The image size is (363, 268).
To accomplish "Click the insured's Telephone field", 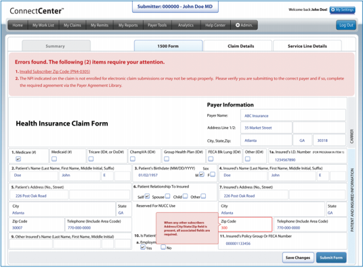I will coord(310,225).
